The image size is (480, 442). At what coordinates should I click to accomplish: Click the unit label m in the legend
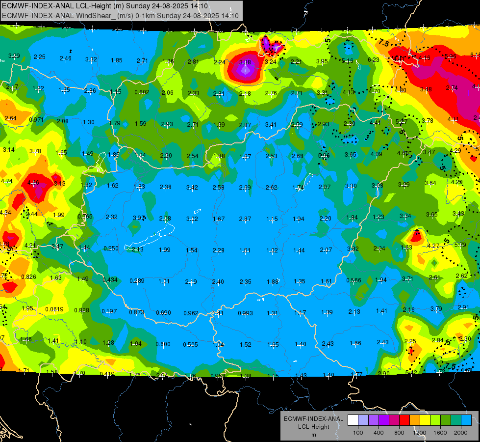coord(313,435)
